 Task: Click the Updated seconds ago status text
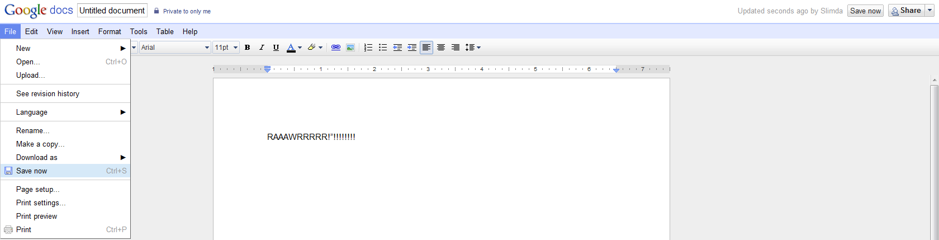click(790, 11)
